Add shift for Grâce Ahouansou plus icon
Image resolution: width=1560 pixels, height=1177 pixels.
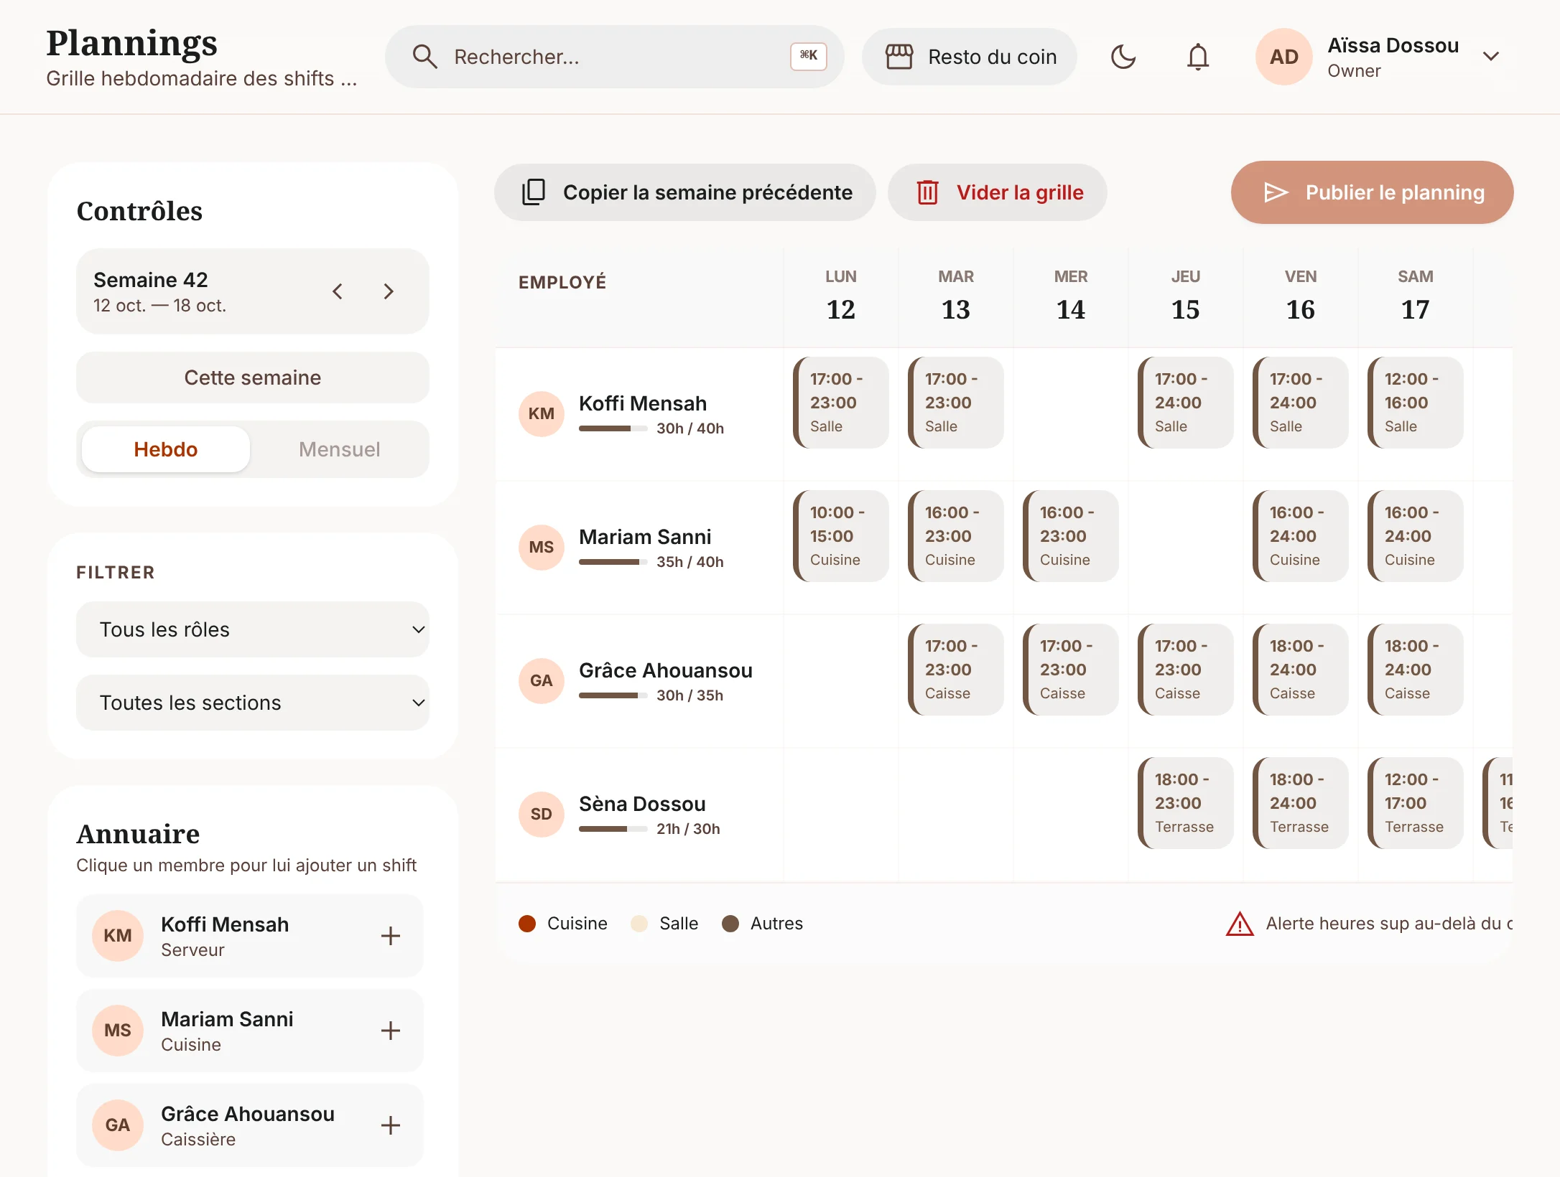pos(391,1125)
